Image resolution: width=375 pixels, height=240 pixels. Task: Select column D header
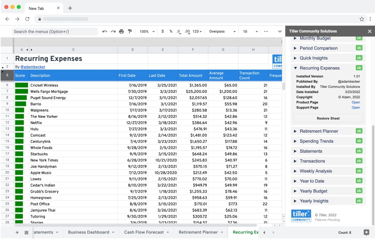click(132, 50)
